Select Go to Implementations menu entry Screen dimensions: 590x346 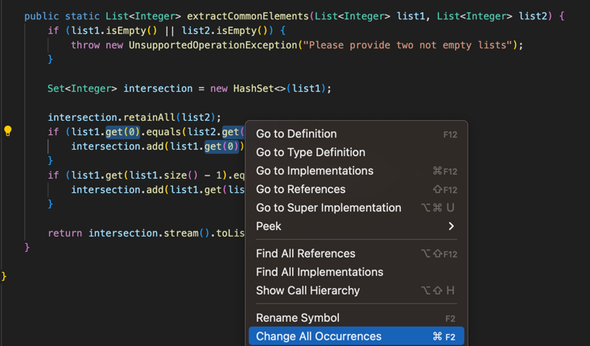[x=314, y=171]
